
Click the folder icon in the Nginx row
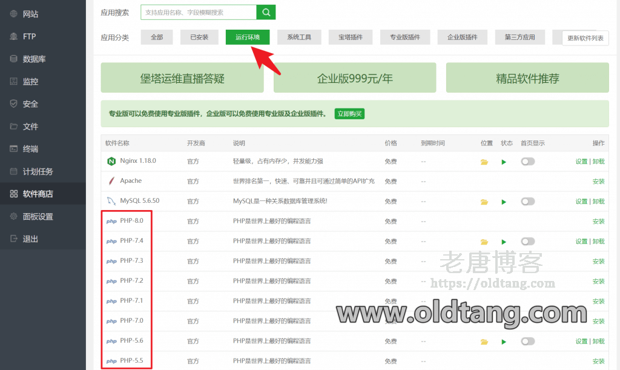point(484,161)
